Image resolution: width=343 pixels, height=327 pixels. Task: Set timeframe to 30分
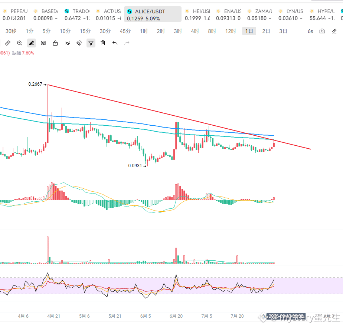point(105,31)
